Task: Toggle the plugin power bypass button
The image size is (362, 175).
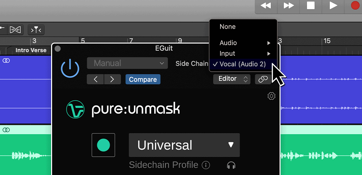Action: [x=70, y=68]
